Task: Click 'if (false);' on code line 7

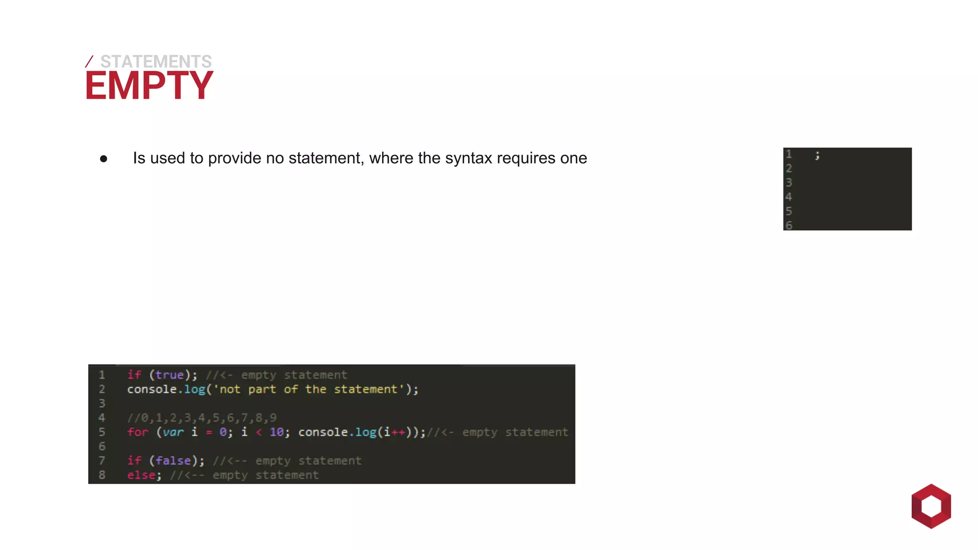Action: click(x=166, y=461)
